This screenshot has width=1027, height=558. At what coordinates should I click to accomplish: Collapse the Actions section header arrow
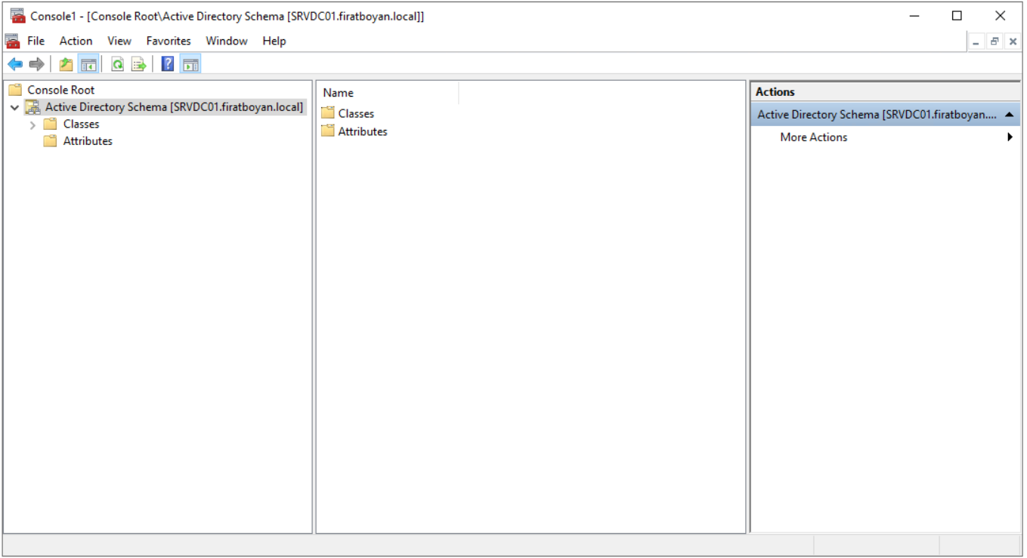[1010, 115]
